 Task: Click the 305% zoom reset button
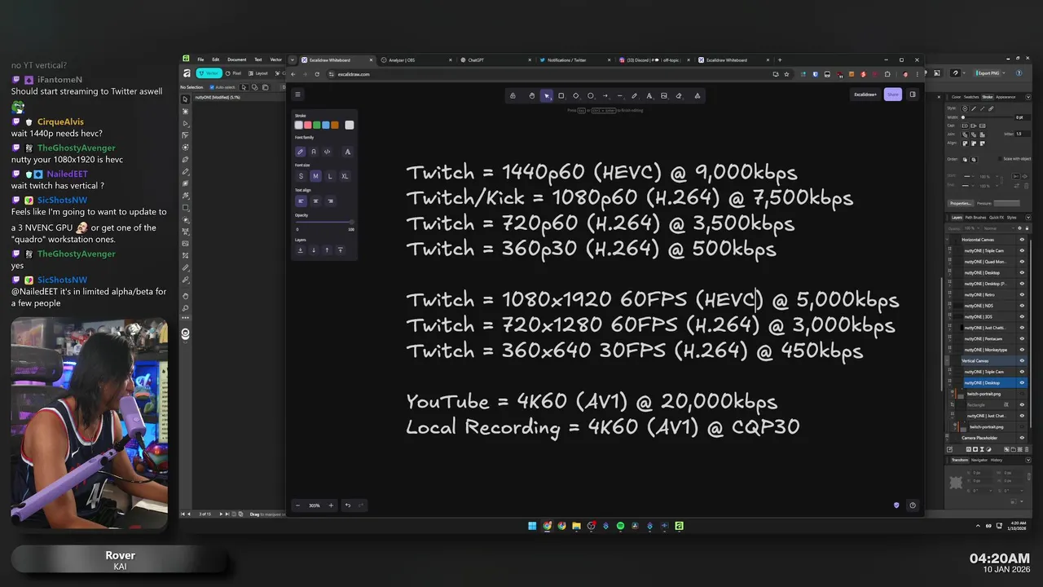point(315,505)
